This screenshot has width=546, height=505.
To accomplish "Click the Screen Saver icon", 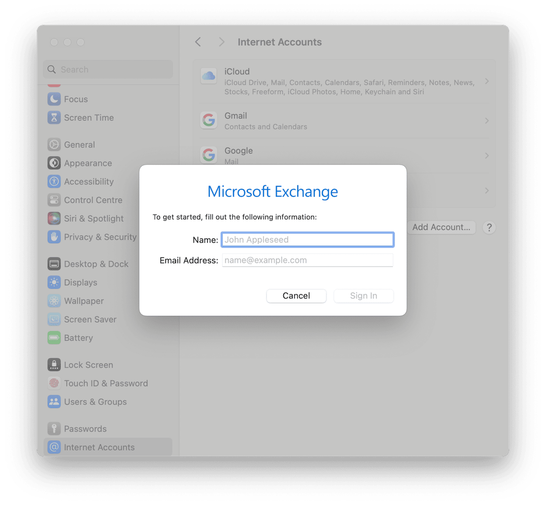I will [54, 319].
